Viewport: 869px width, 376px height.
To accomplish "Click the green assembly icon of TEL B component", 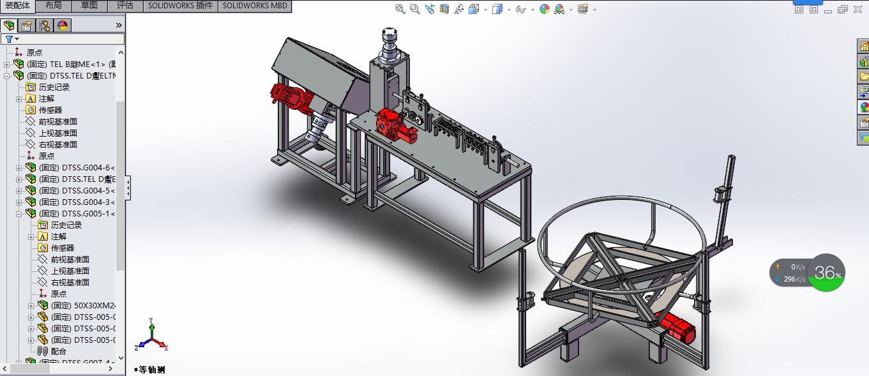I will [19, 64].
